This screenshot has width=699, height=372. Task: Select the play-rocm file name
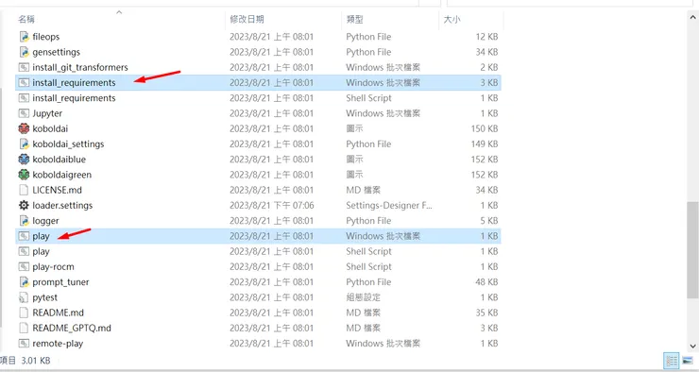[54, 267]
